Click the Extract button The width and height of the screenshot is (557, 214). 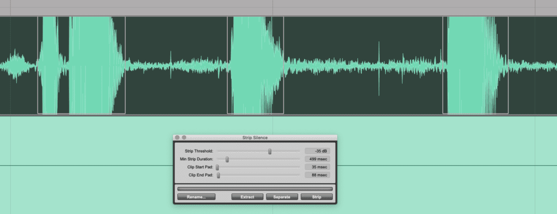point(247,197)
